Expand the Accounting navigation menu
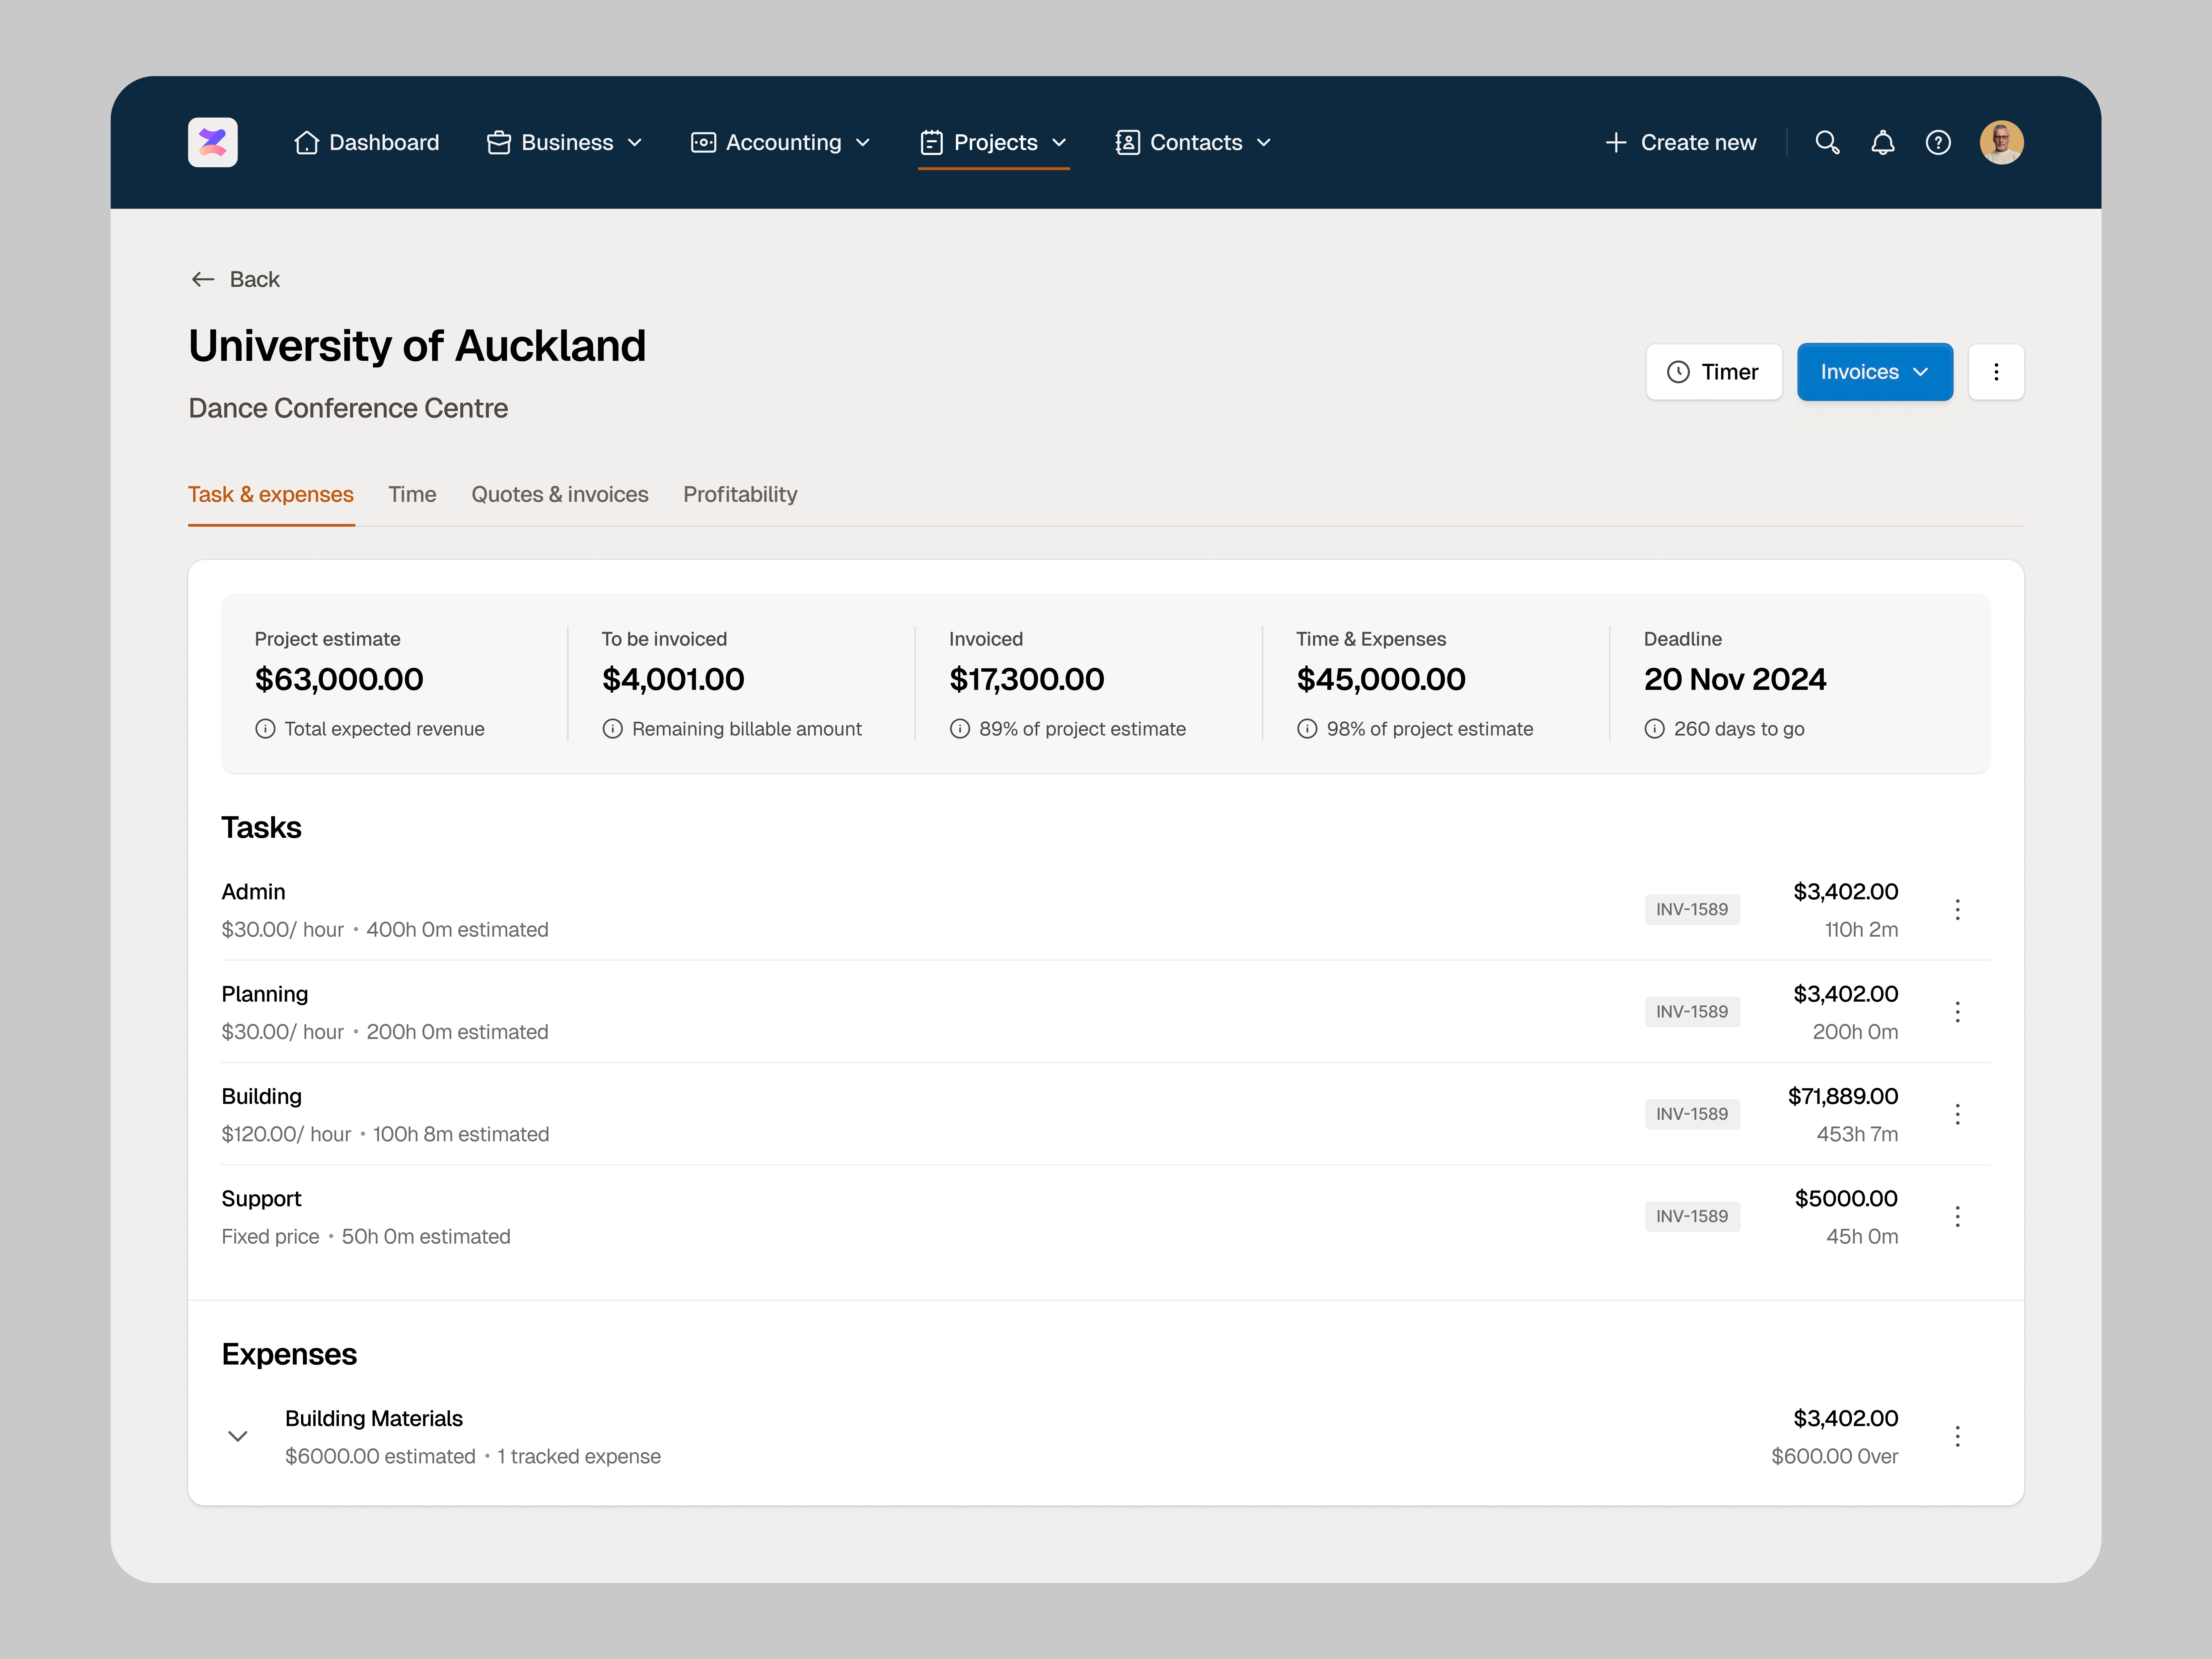Screen dimensions: 2212x1659 click(x=781, y=142)
